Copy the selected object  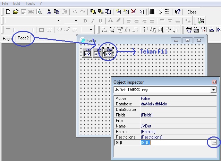(57, 12)
